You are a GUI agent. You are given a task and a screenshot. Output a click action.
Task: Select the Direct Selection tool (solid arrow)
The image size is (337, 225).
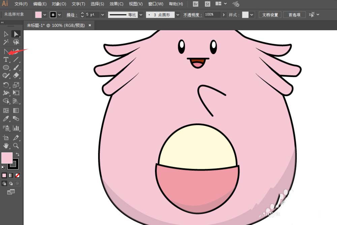point(16,34)
